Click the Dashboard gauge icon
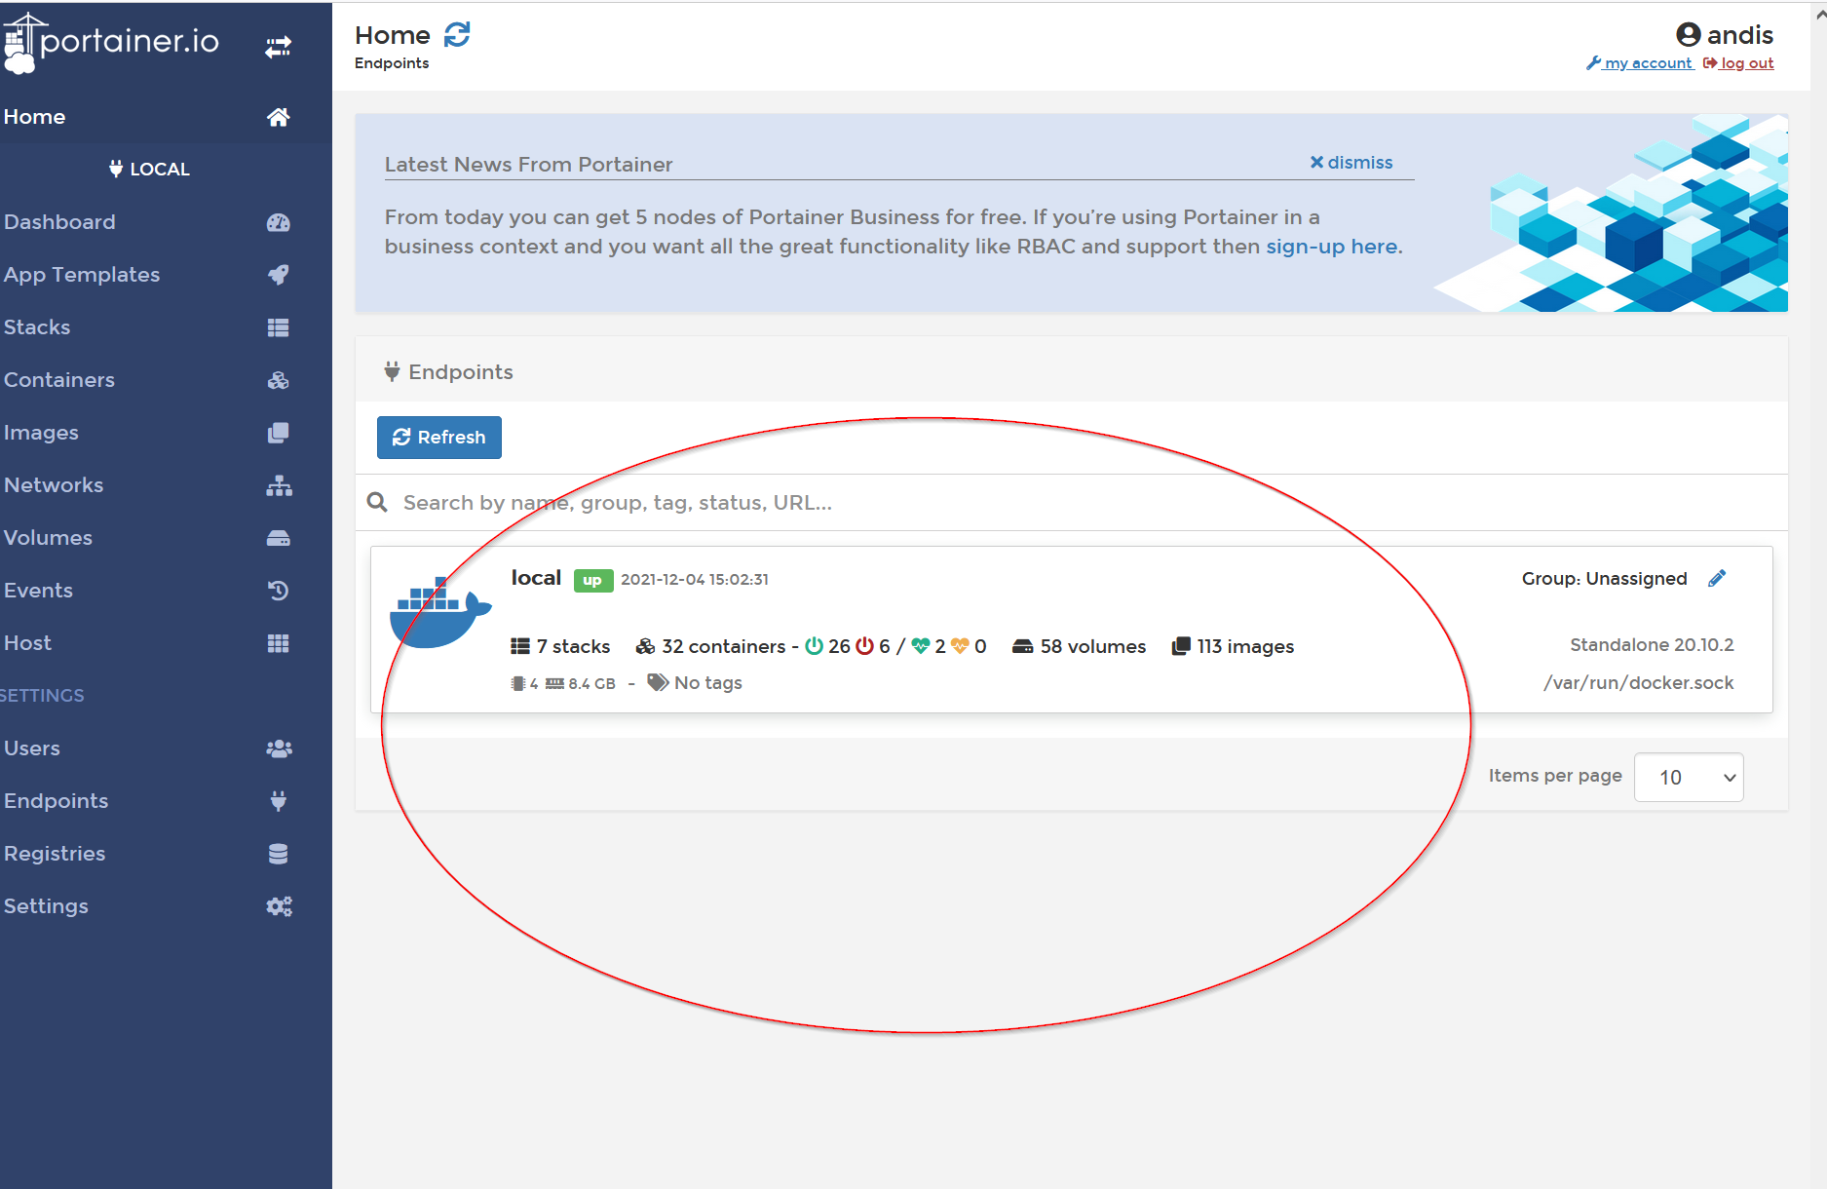 click(278, 222)
